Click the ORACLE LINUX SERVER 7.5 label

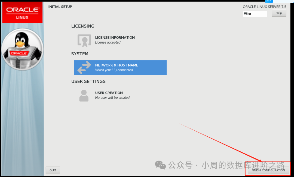click(x=265, y=7)
